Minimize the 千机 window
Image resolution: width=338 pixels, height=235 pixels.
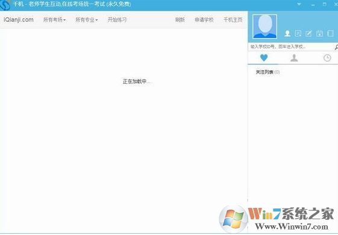[313, 5]
